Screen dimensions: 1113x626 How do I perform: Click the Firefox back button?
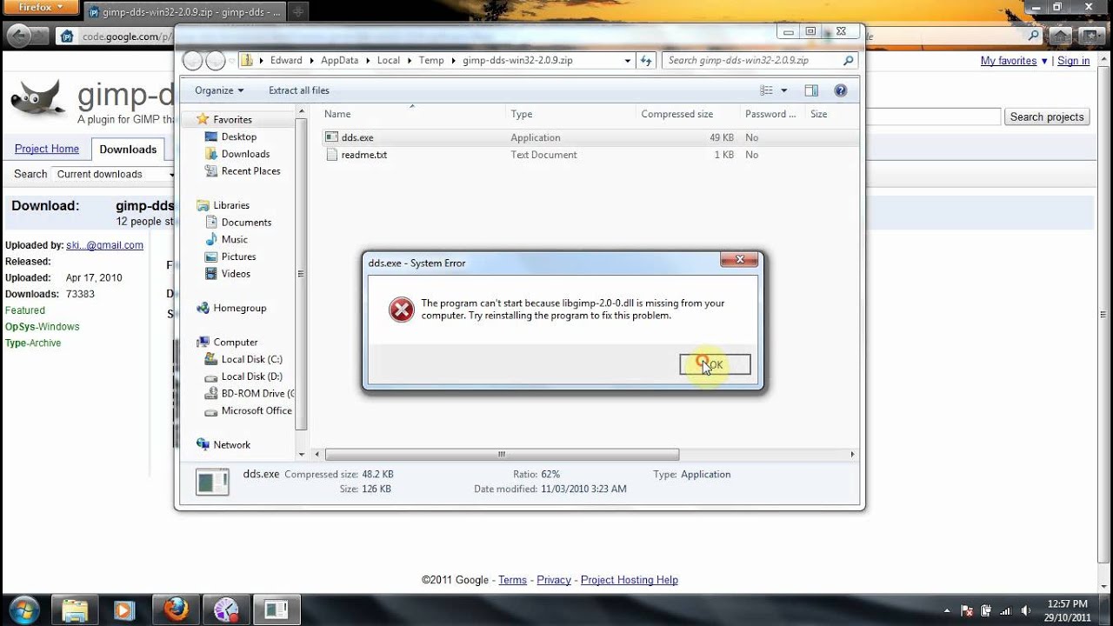pos(17,36)
